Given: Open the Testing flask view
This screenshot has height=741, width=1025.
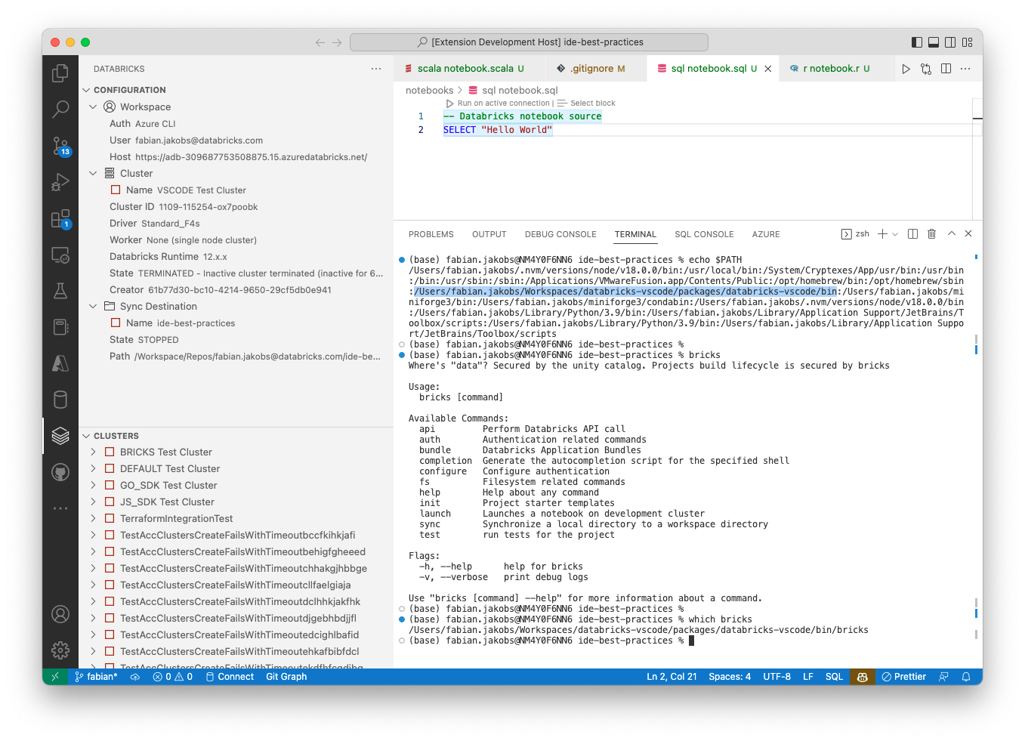Looking at the screenshot, I should pyautogui.click(x=60, y=291).
